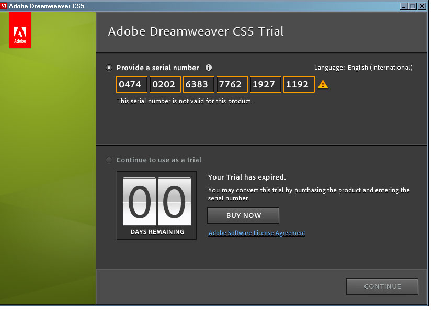Viewport: 433px width, 312px height.
Task: Click the sixth serial field 1192
Action: coord(299,84)
